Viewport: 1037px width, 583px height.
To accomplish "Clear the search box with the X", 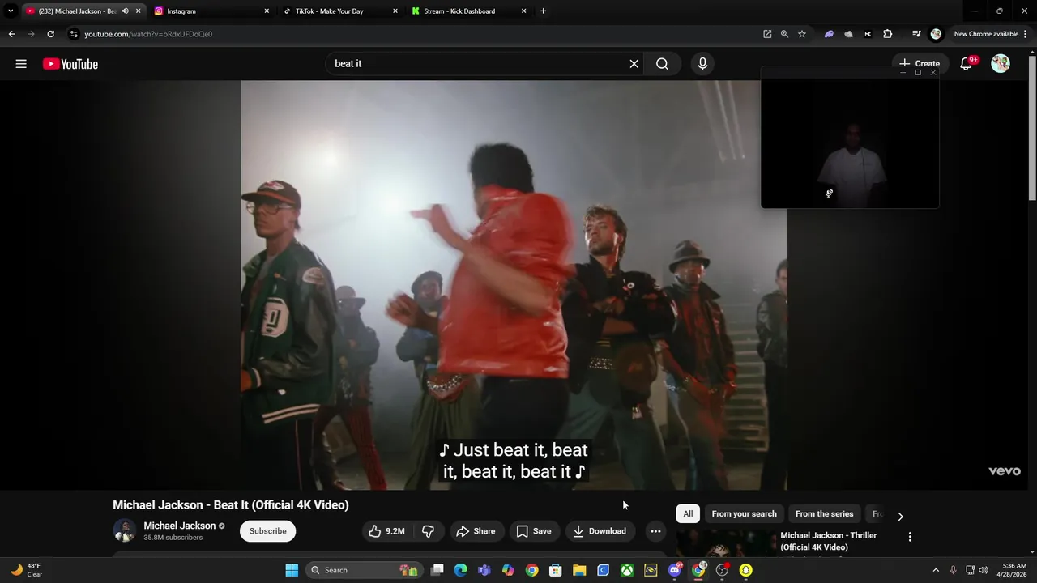I will [x=634, y=64].
